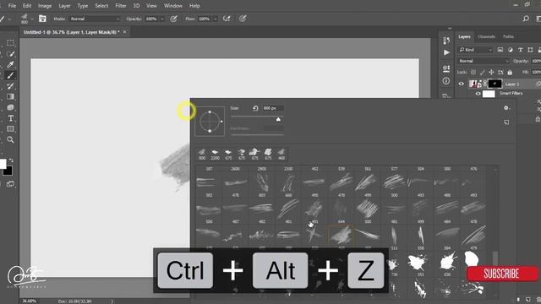This screenshot has height=304, width=541.
Task: Close the Untitled-1 document tab
Action: [125, 32]
